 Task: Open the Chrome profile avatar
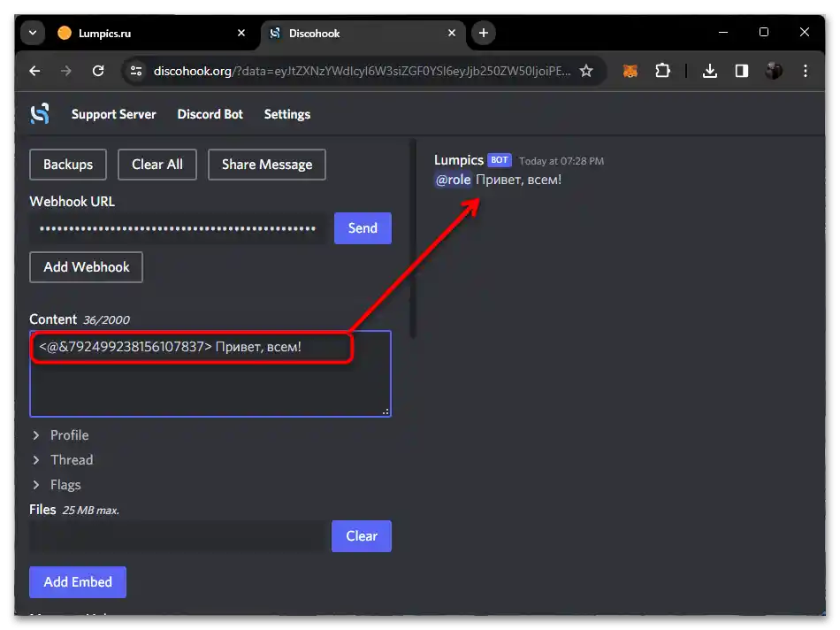tap(774, 71)
